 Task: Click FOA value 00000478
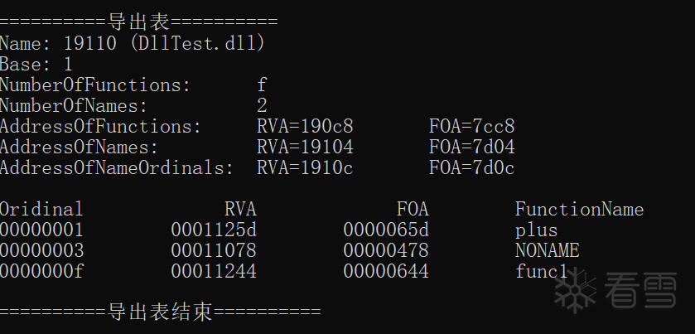coord(385,250)
